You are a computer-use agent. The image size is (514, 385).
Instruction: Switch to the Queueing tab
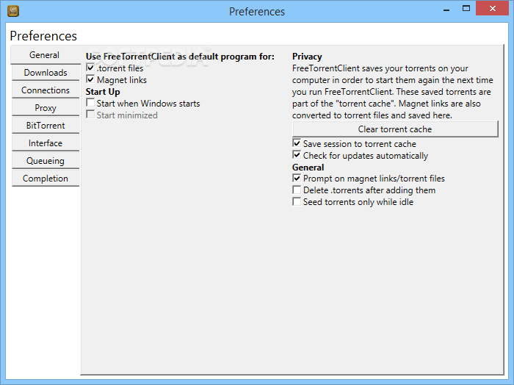46,161
